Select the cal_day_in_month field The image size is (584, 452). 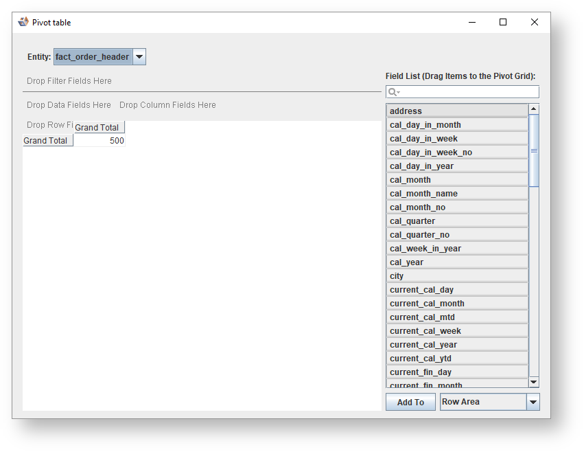point(457,125)
